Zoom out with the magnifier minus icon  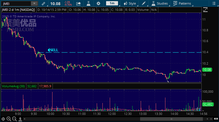[14, 119]
